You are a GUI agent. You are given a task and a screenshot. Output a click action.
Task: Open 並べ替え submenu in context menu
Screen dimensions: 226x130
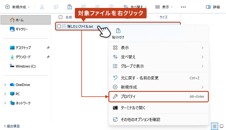pyautogui.click(x=158, y=57)
